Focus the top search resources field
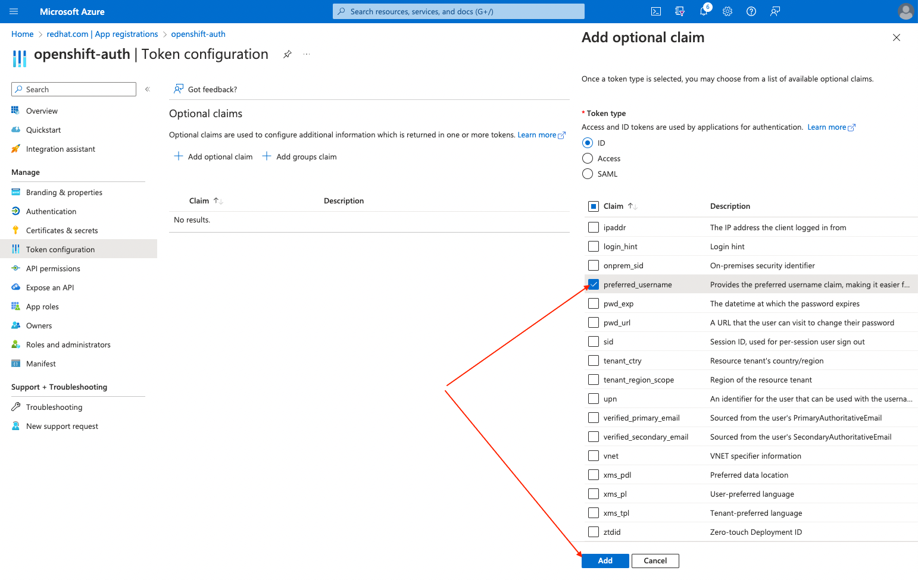Image resolution: width=918 pixels, height=580 pixels. point(458,11)
